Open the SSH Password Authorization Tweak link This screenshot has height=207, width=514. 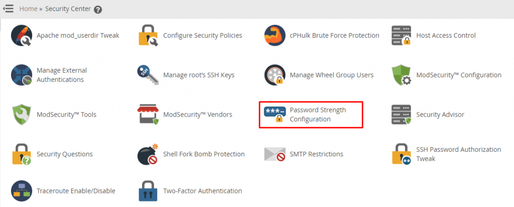click(459, 154)
